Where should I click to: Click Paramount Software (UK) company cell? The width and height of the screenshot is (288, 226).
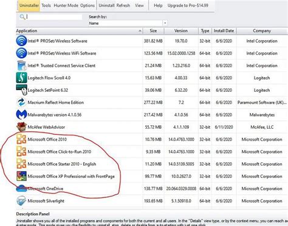point(262,103)
